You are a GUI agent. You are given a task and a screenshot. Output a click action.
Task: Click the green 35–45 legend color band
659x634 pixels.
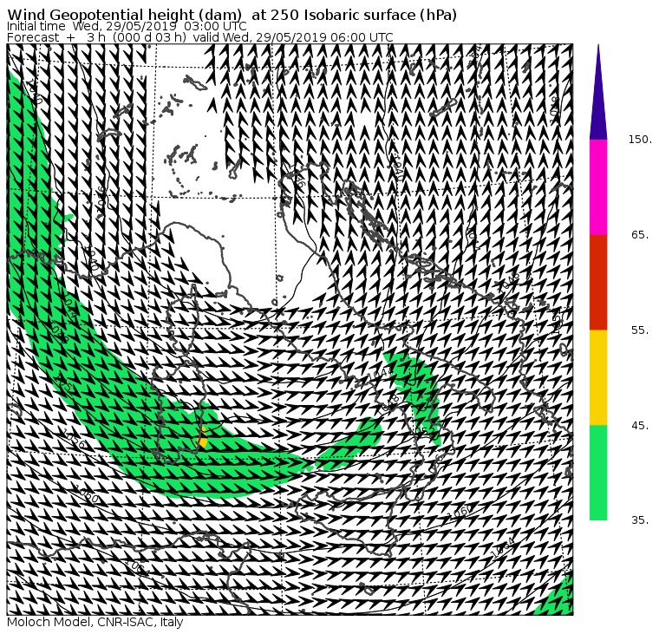pos(598,473)
